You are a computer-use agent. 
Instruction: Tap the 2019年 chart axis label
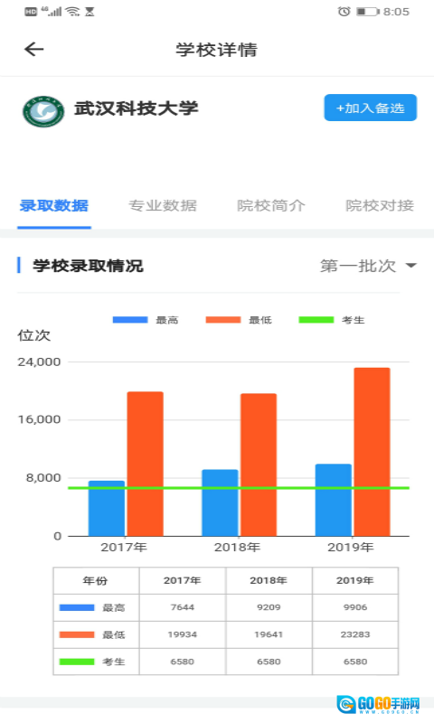point(351,548)
